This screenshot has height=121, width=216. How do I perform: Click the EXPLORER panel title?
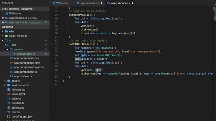(x=7, y=3)
